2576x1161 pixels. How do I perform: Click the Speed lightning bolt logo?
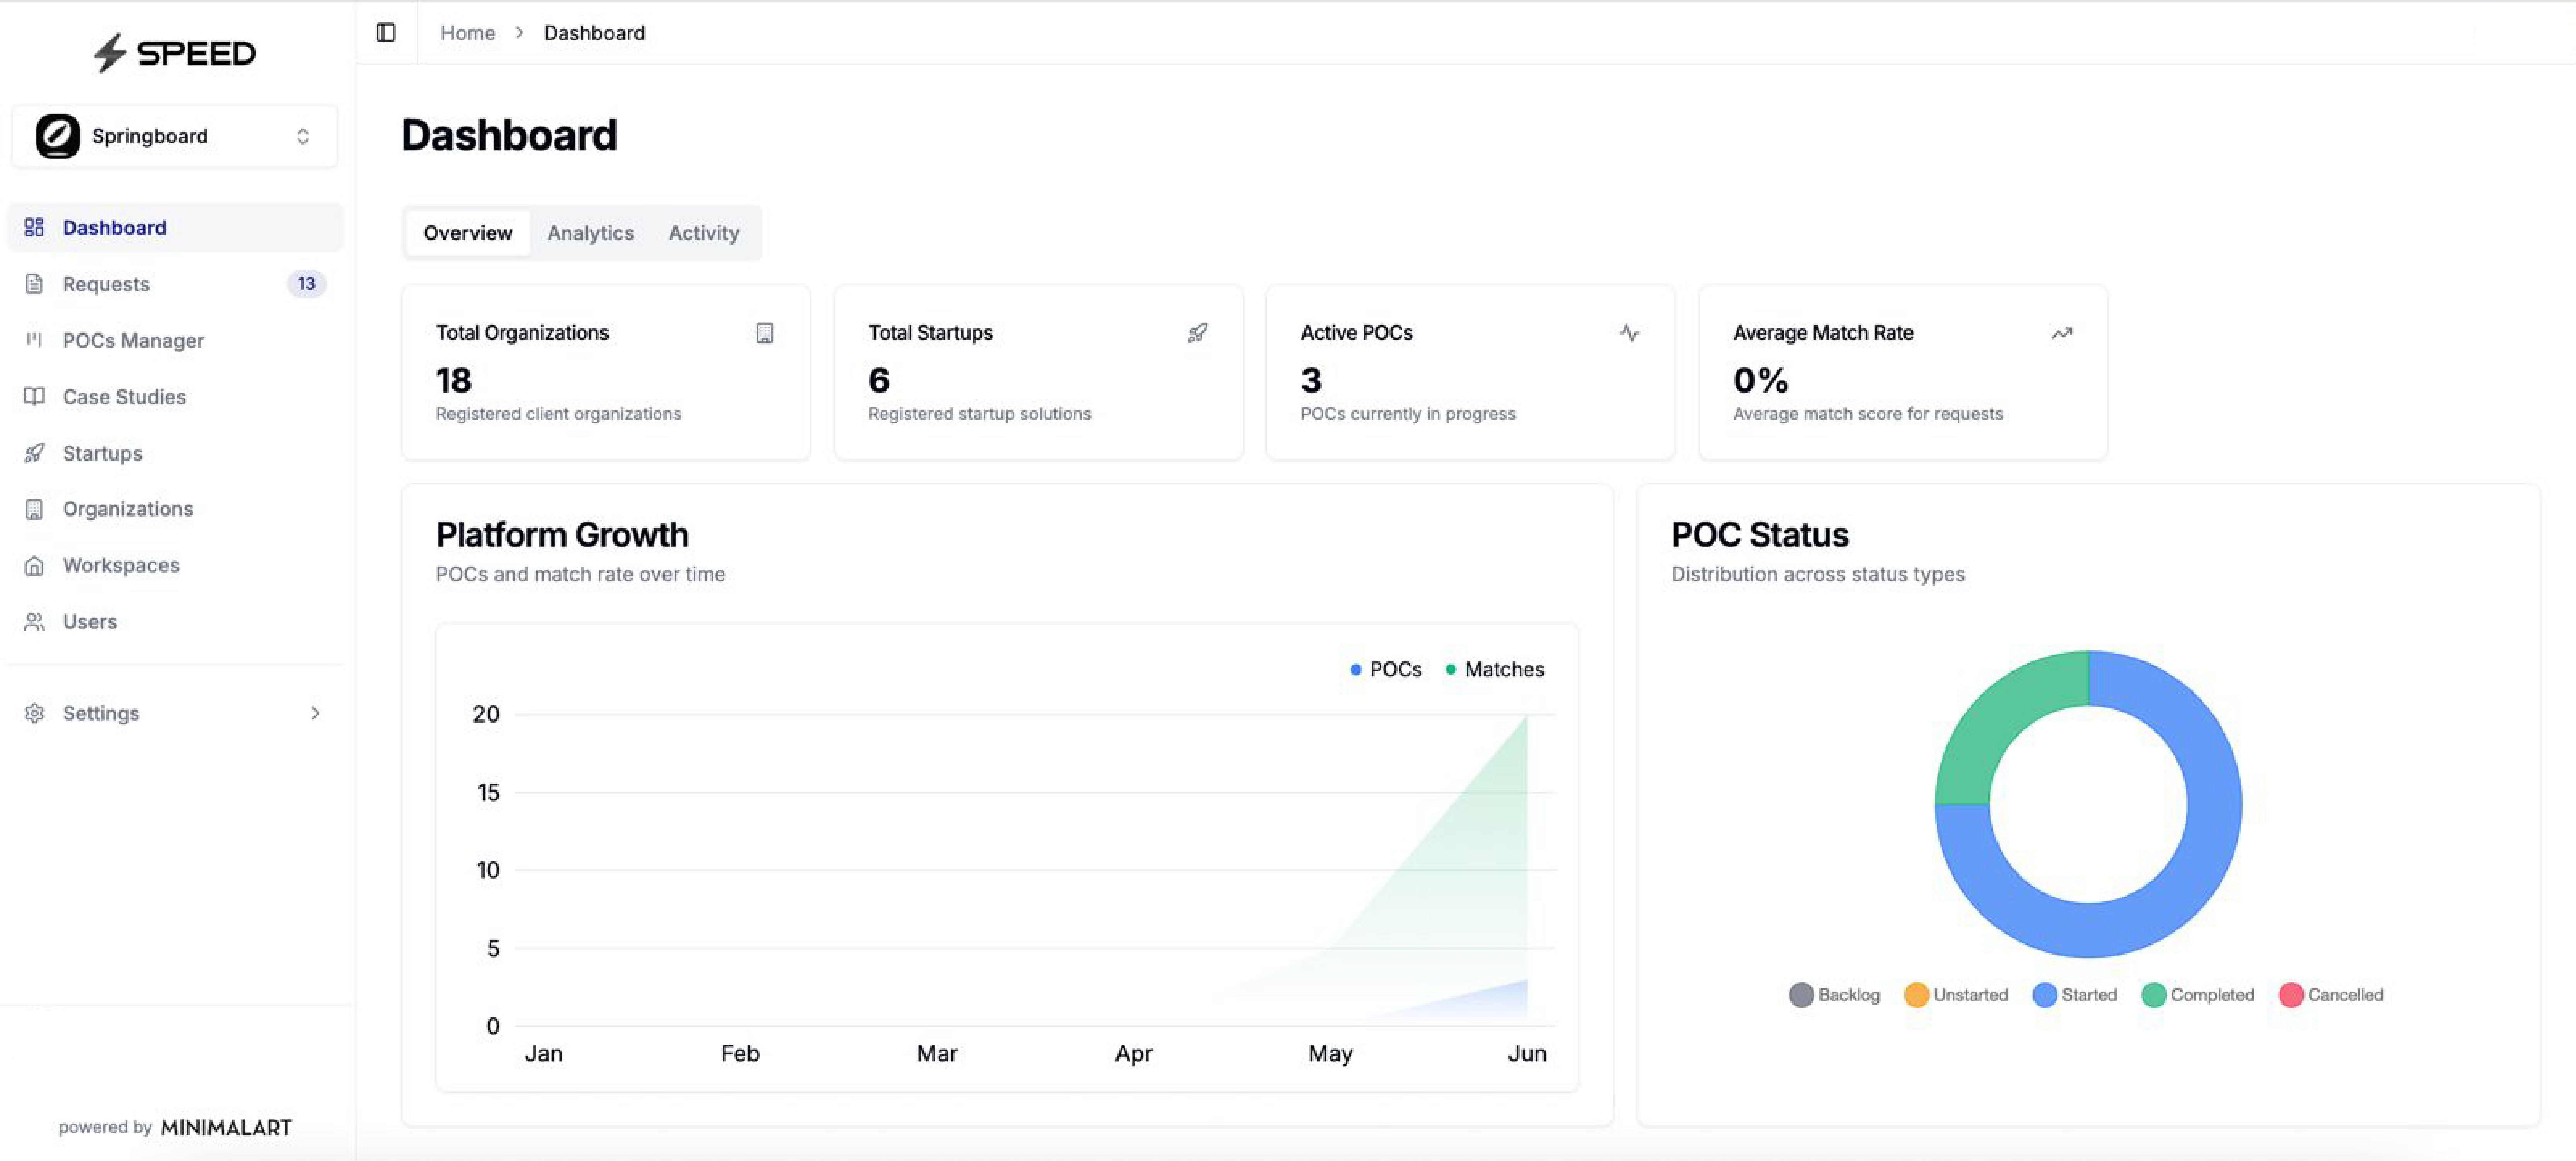click(x=110, y=53)
